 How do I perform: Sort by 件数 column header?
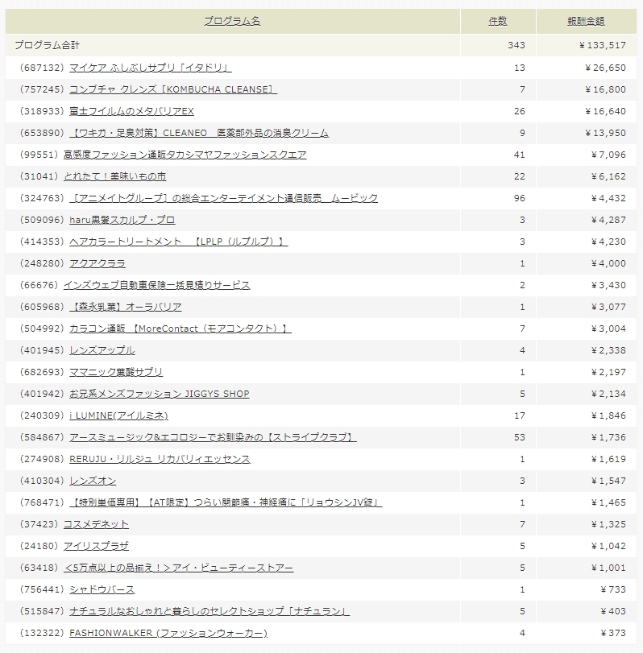pyautogui.click(x=498, y=21)
